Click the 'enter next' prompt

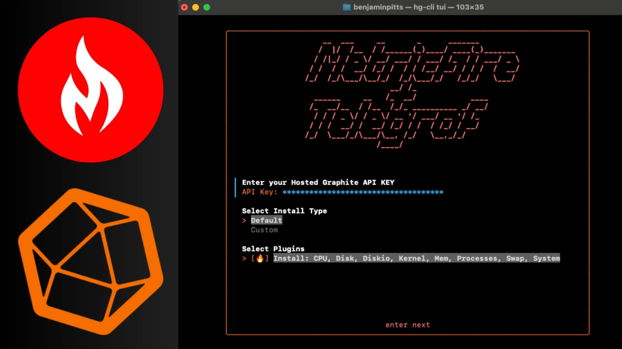click(x=407, y=325)
